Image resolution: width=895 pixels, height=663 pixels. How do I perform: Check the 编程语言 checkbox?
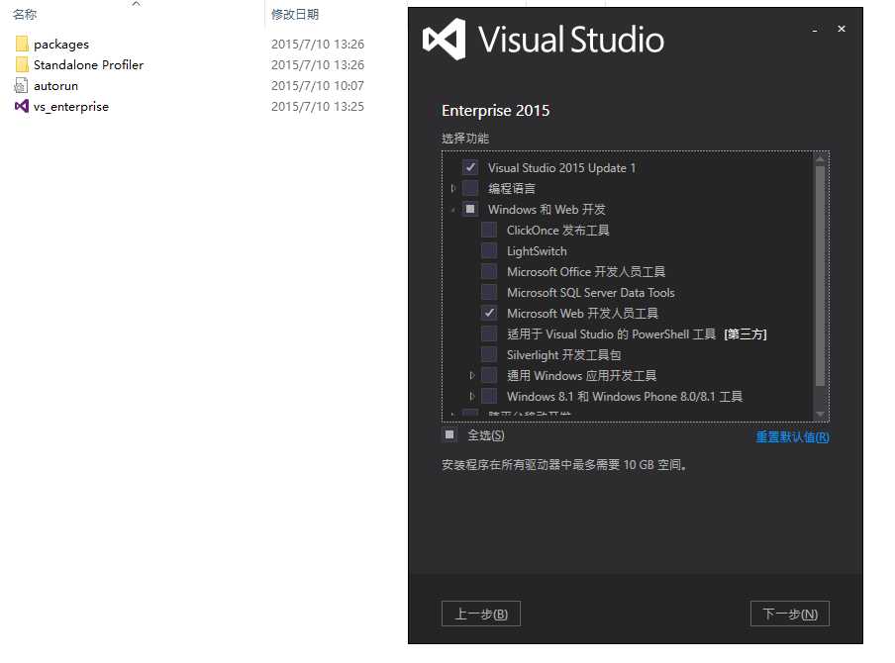click(x=470, y=188)
